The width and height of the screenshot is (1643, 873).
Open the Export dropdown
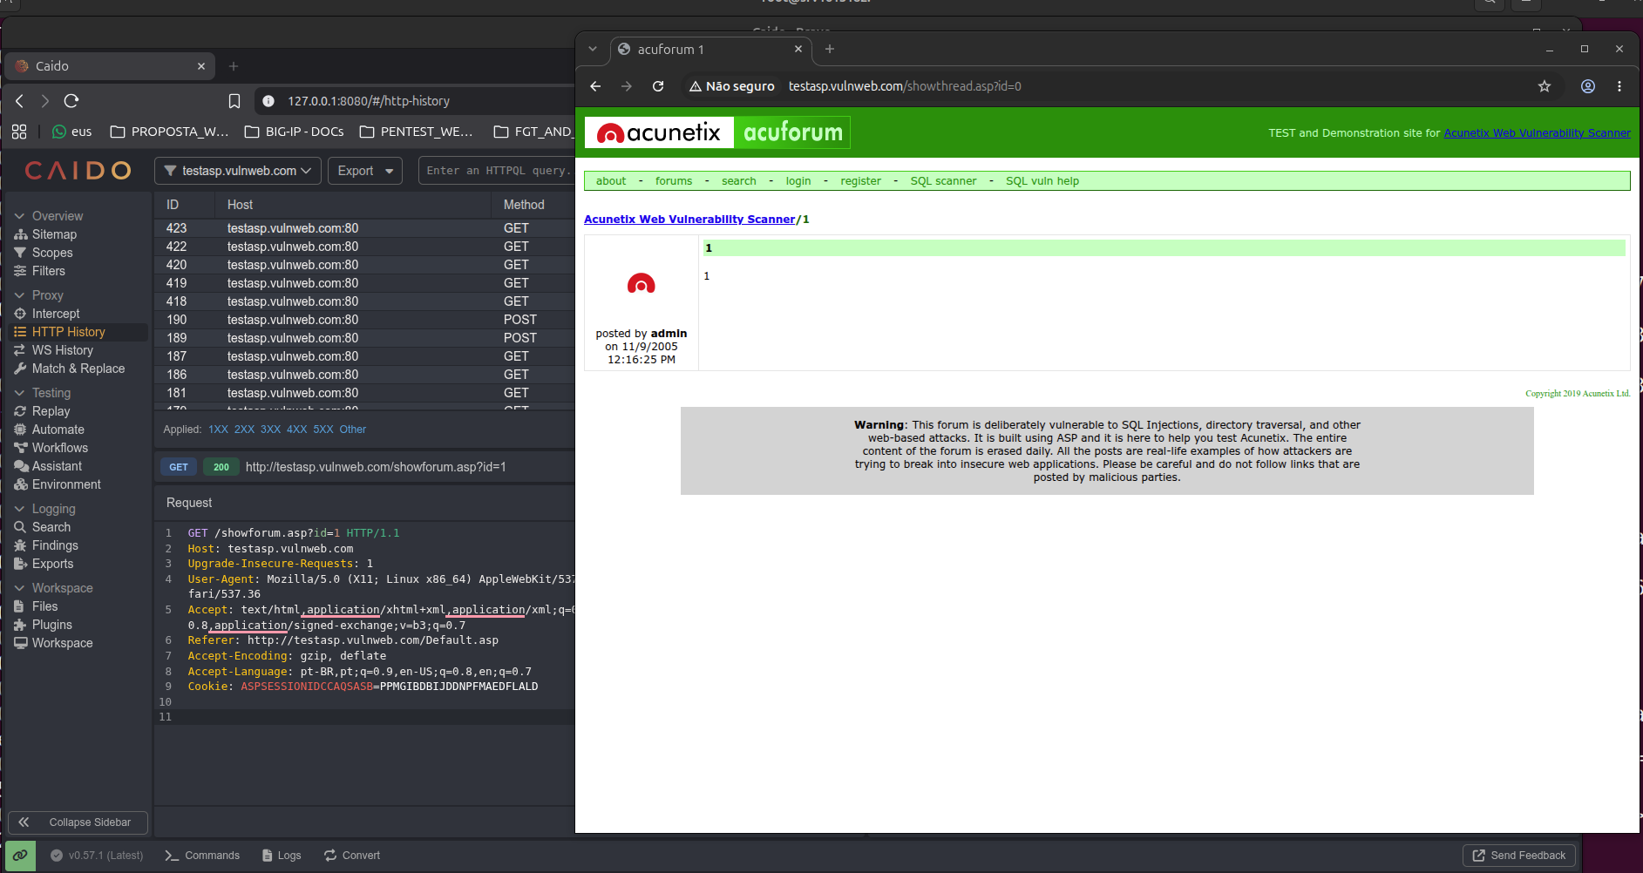pos(365,171)
